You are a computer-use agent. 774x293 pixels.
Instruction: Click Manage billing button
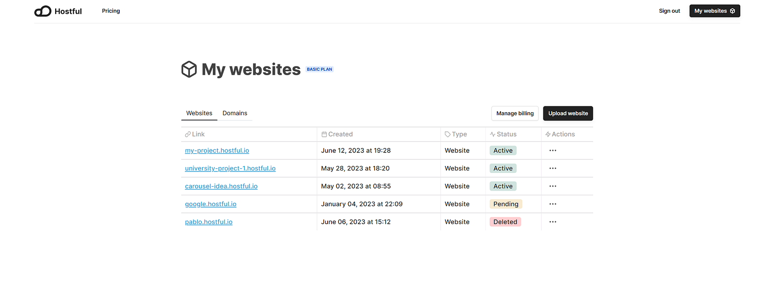515,113
